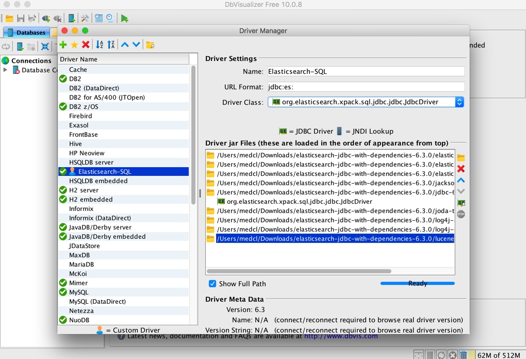Select the HSQLDB server driver
Viewport: 526px width, 359px height.
pyautogui.click(x=123, y=162)
